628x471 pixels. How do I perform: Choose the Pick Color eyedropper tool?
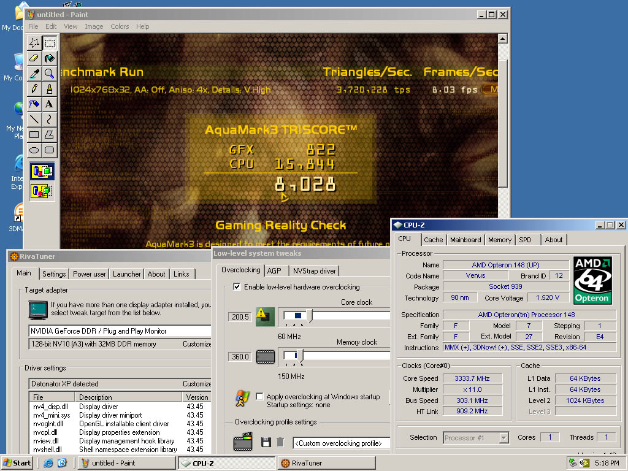coord(34,74)
